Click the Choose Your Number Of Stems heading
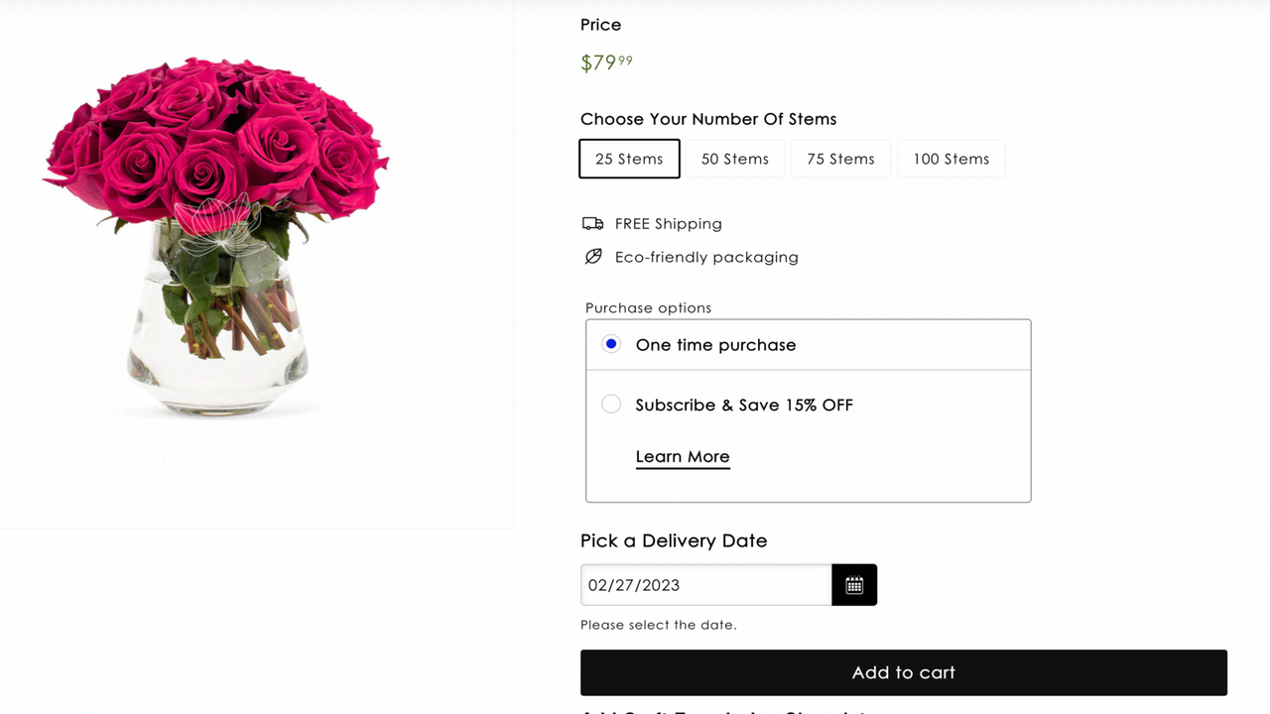1270x714 pixels. 708,119
